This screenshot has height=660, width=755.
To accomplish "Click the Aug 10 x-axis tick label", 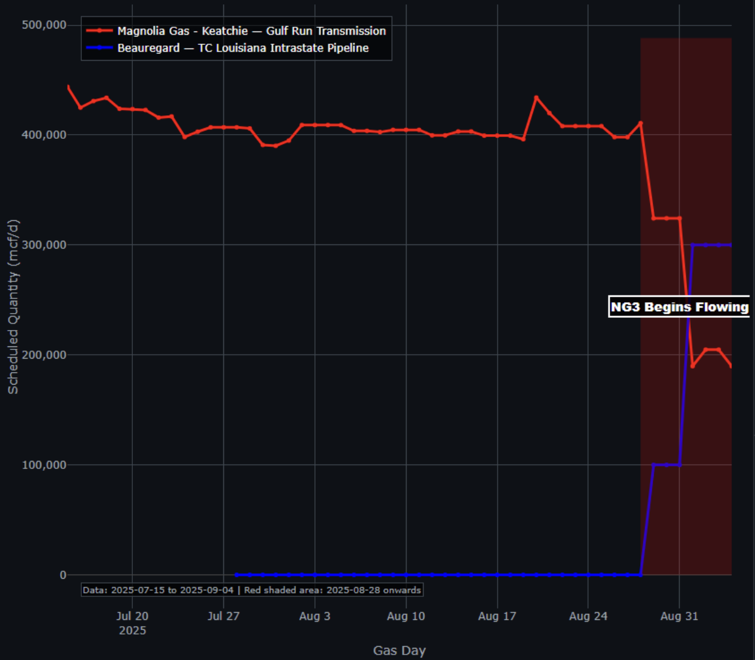I will click(x=406, y=616).
